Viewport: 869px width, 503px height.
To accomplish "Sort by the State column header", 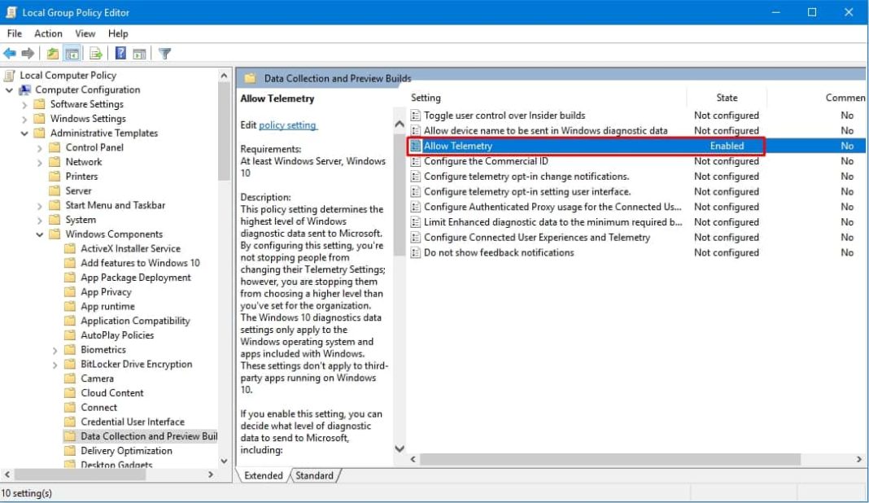I will [727, 98].
